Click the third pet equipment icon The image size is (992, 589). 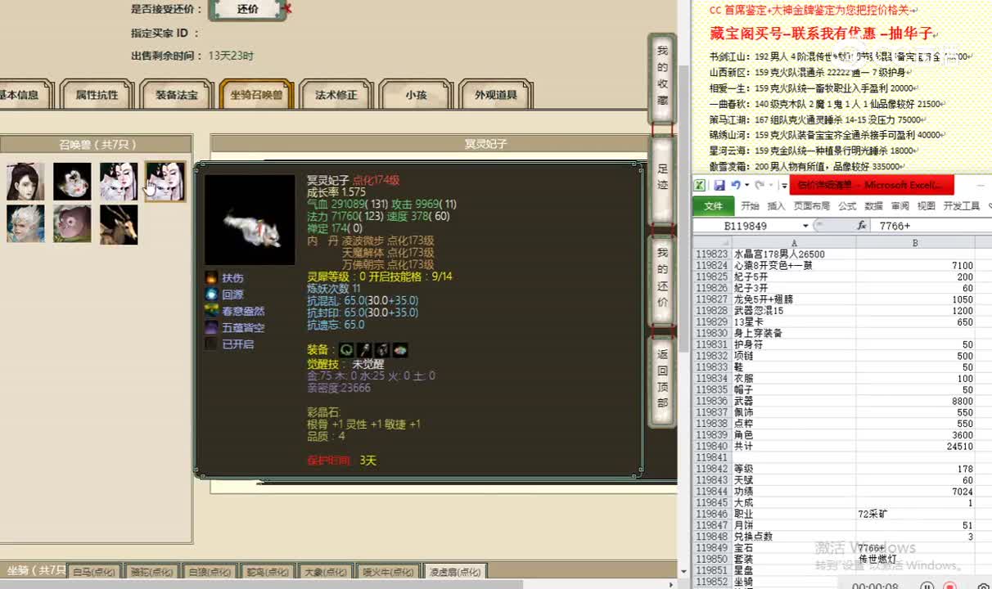pyautogui.click(x=382, y=350)
